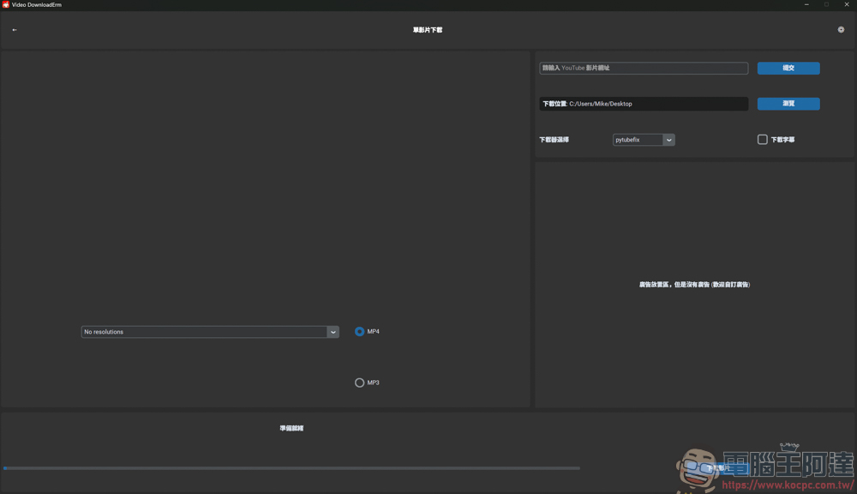857x494 pixels.
Task: Click the 準備就緒 status text
Action: click(291, 428)
